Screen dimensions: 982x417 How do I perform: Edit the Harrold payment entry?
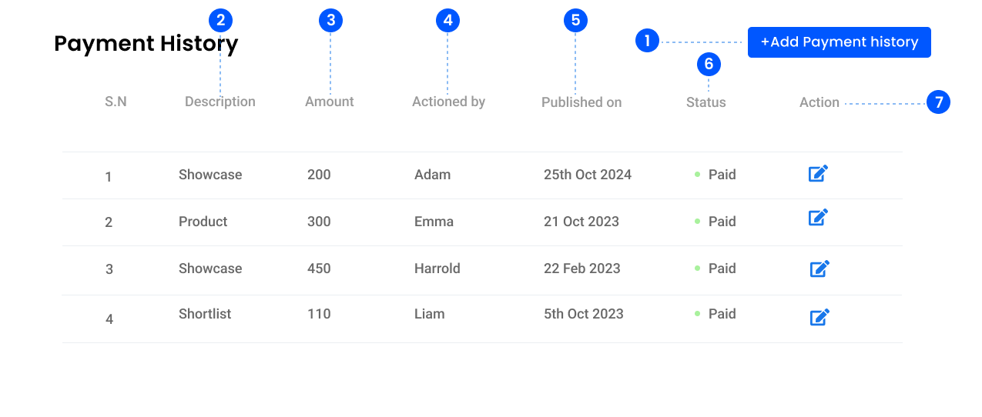819,269
